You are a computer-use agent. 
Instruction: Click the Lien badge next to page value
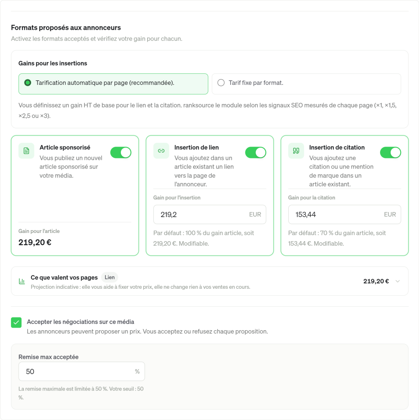[109, 278]
